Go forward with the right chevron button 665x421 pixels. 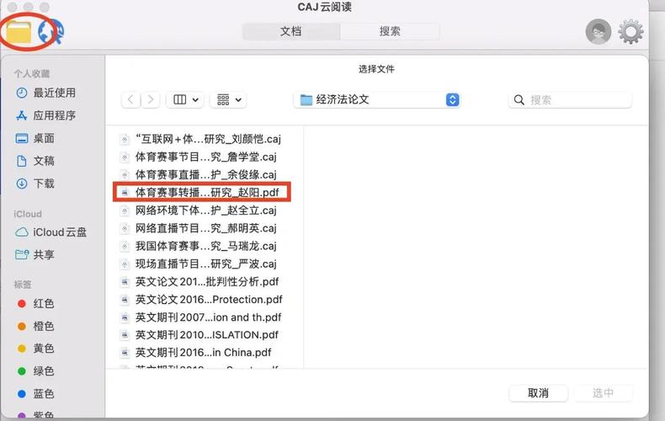(x=151, y=99)
